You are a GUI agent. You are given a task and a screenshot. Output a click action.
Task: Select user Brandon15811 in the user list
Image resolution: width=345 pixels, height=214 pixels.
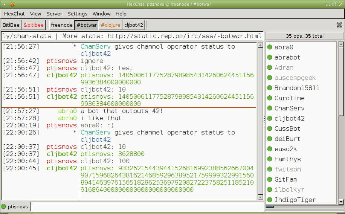[x=297, y=88]
